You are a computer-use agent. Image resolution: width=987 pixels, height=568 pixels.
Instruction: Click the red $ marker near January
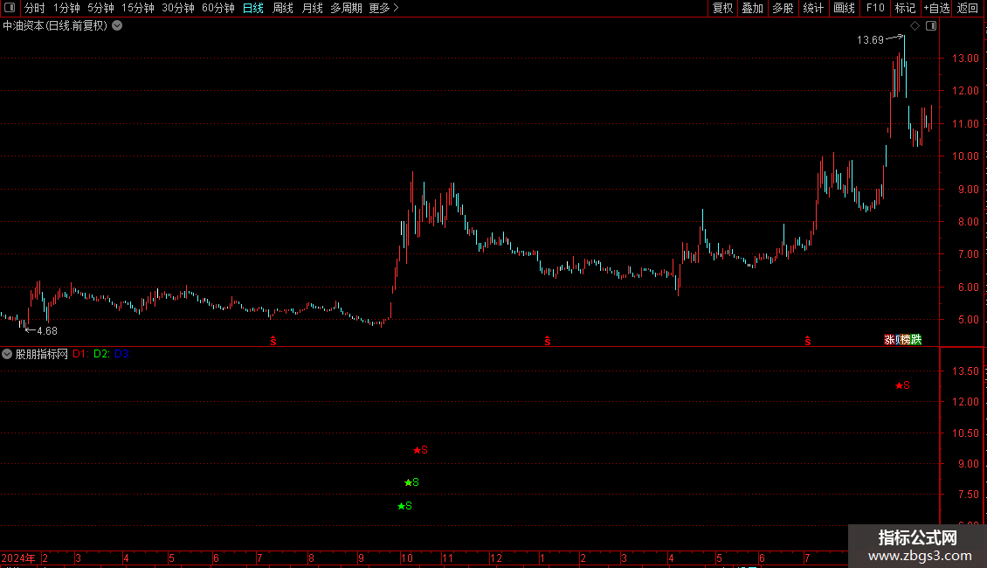pos(548,341)
